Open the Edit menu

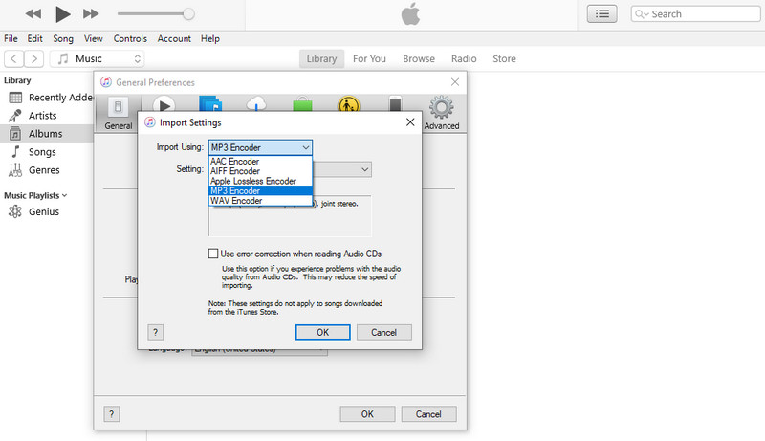point(34,38)
